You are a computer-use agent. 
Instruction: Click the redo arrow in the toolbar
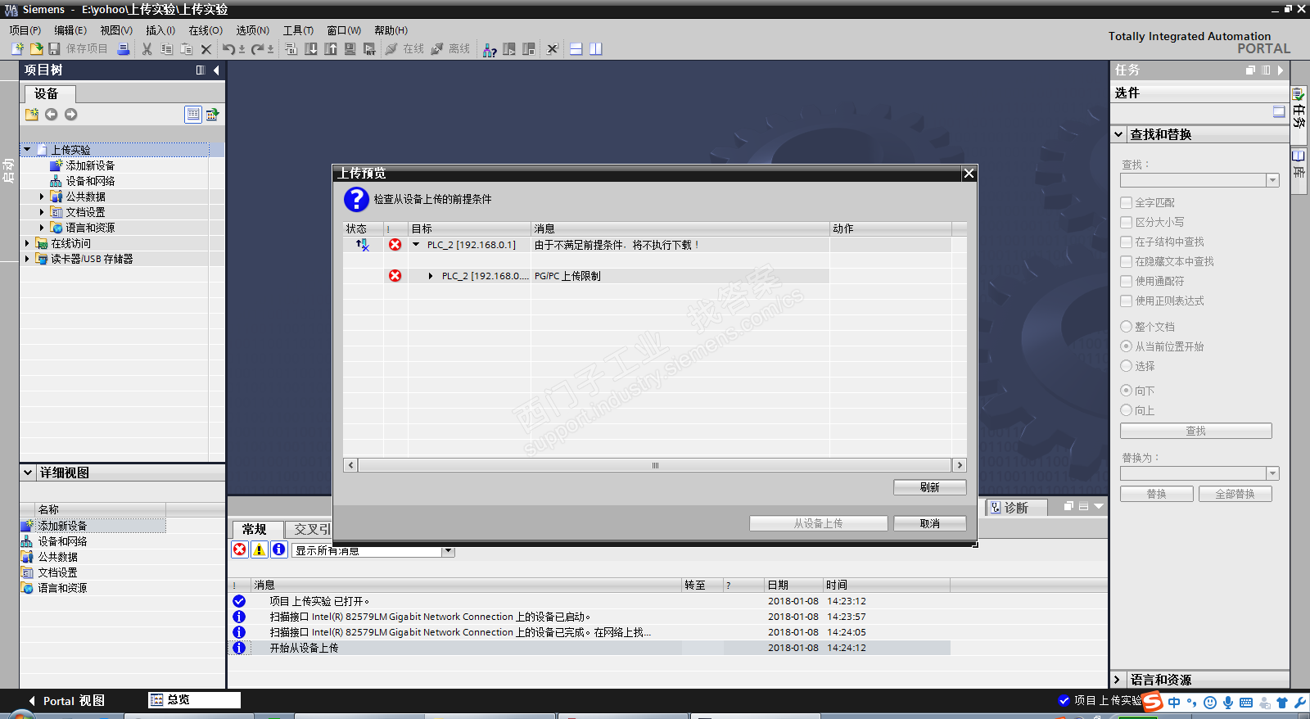click(257, 49)
